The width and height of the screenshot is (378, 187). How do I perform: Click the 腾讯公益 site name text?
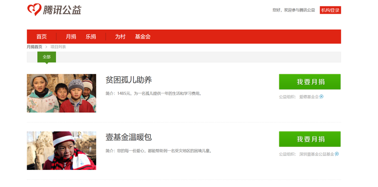(x=62, y=10)
